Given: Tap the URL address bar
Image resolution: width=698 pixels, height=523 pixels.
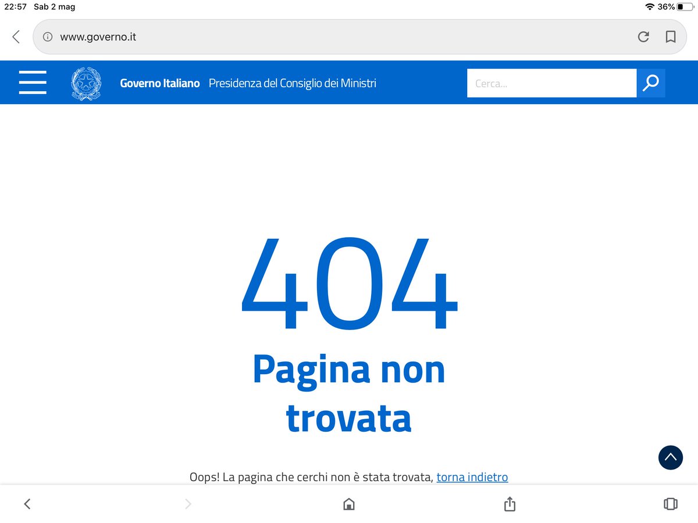Looking at the screenshot, I should [233, 37].
